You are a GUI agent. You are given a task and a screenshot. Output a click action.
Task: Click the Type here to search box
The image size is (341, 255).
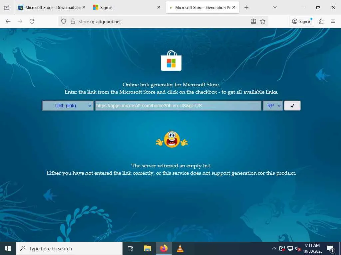coord(69,248)
